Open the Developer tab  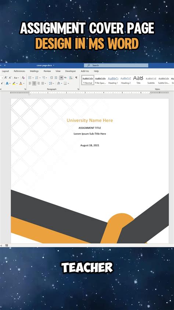(70, 71)
